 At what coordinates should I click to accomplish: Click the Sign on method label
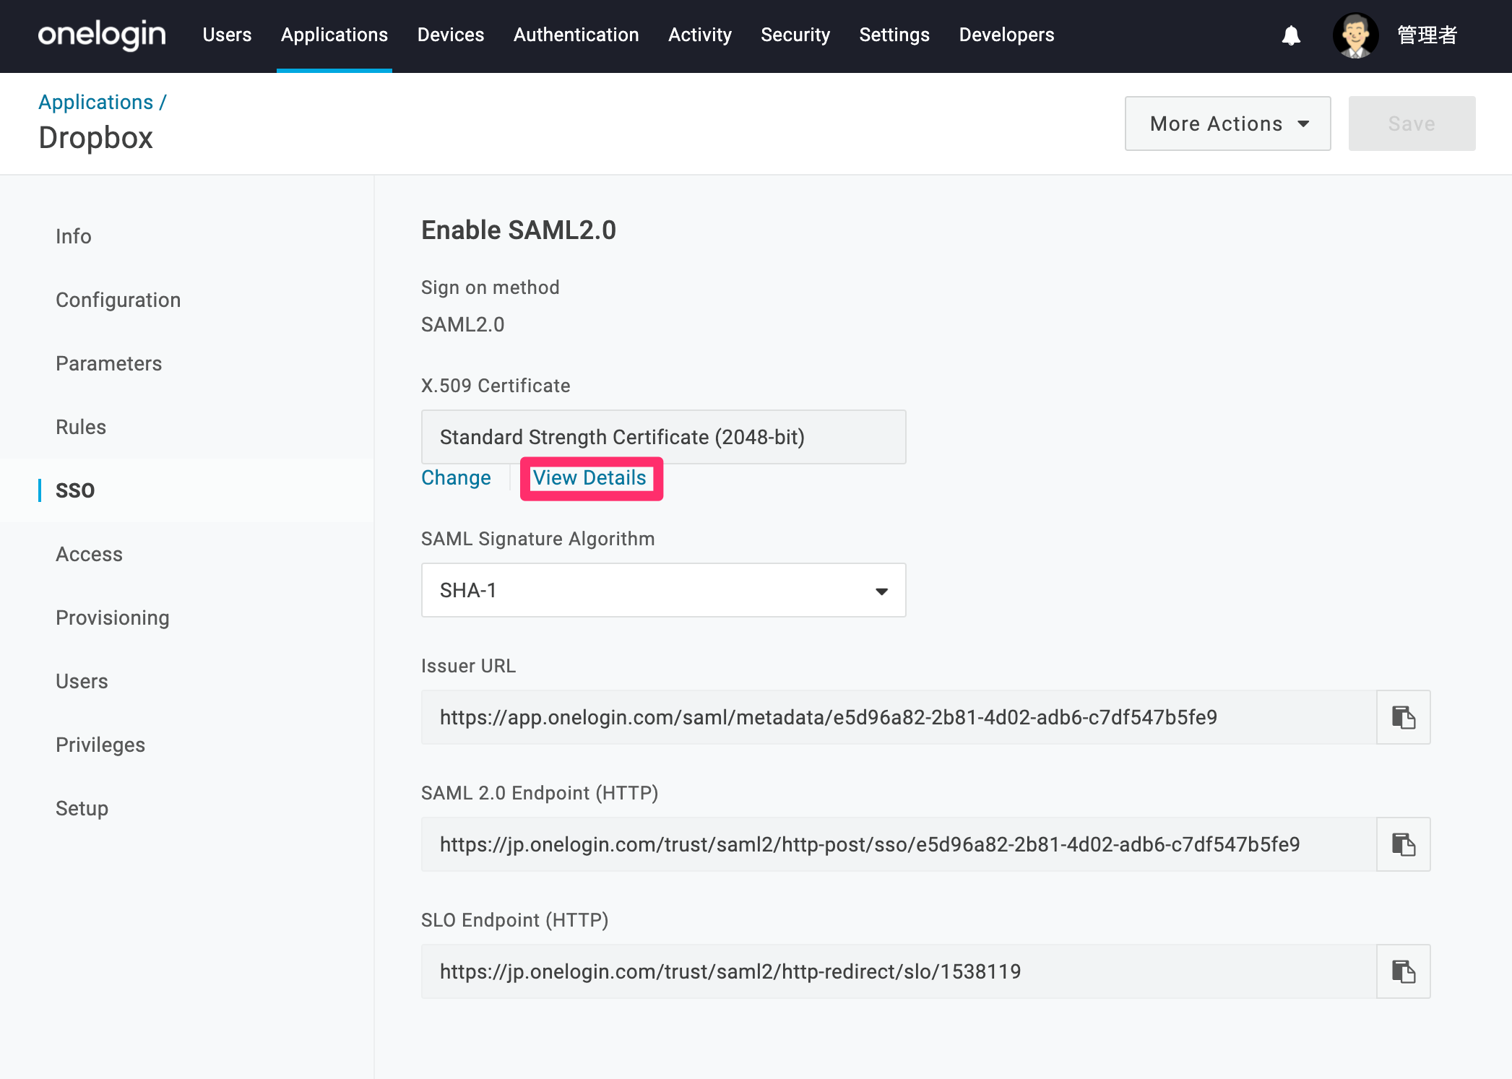(x=491, y=287)
